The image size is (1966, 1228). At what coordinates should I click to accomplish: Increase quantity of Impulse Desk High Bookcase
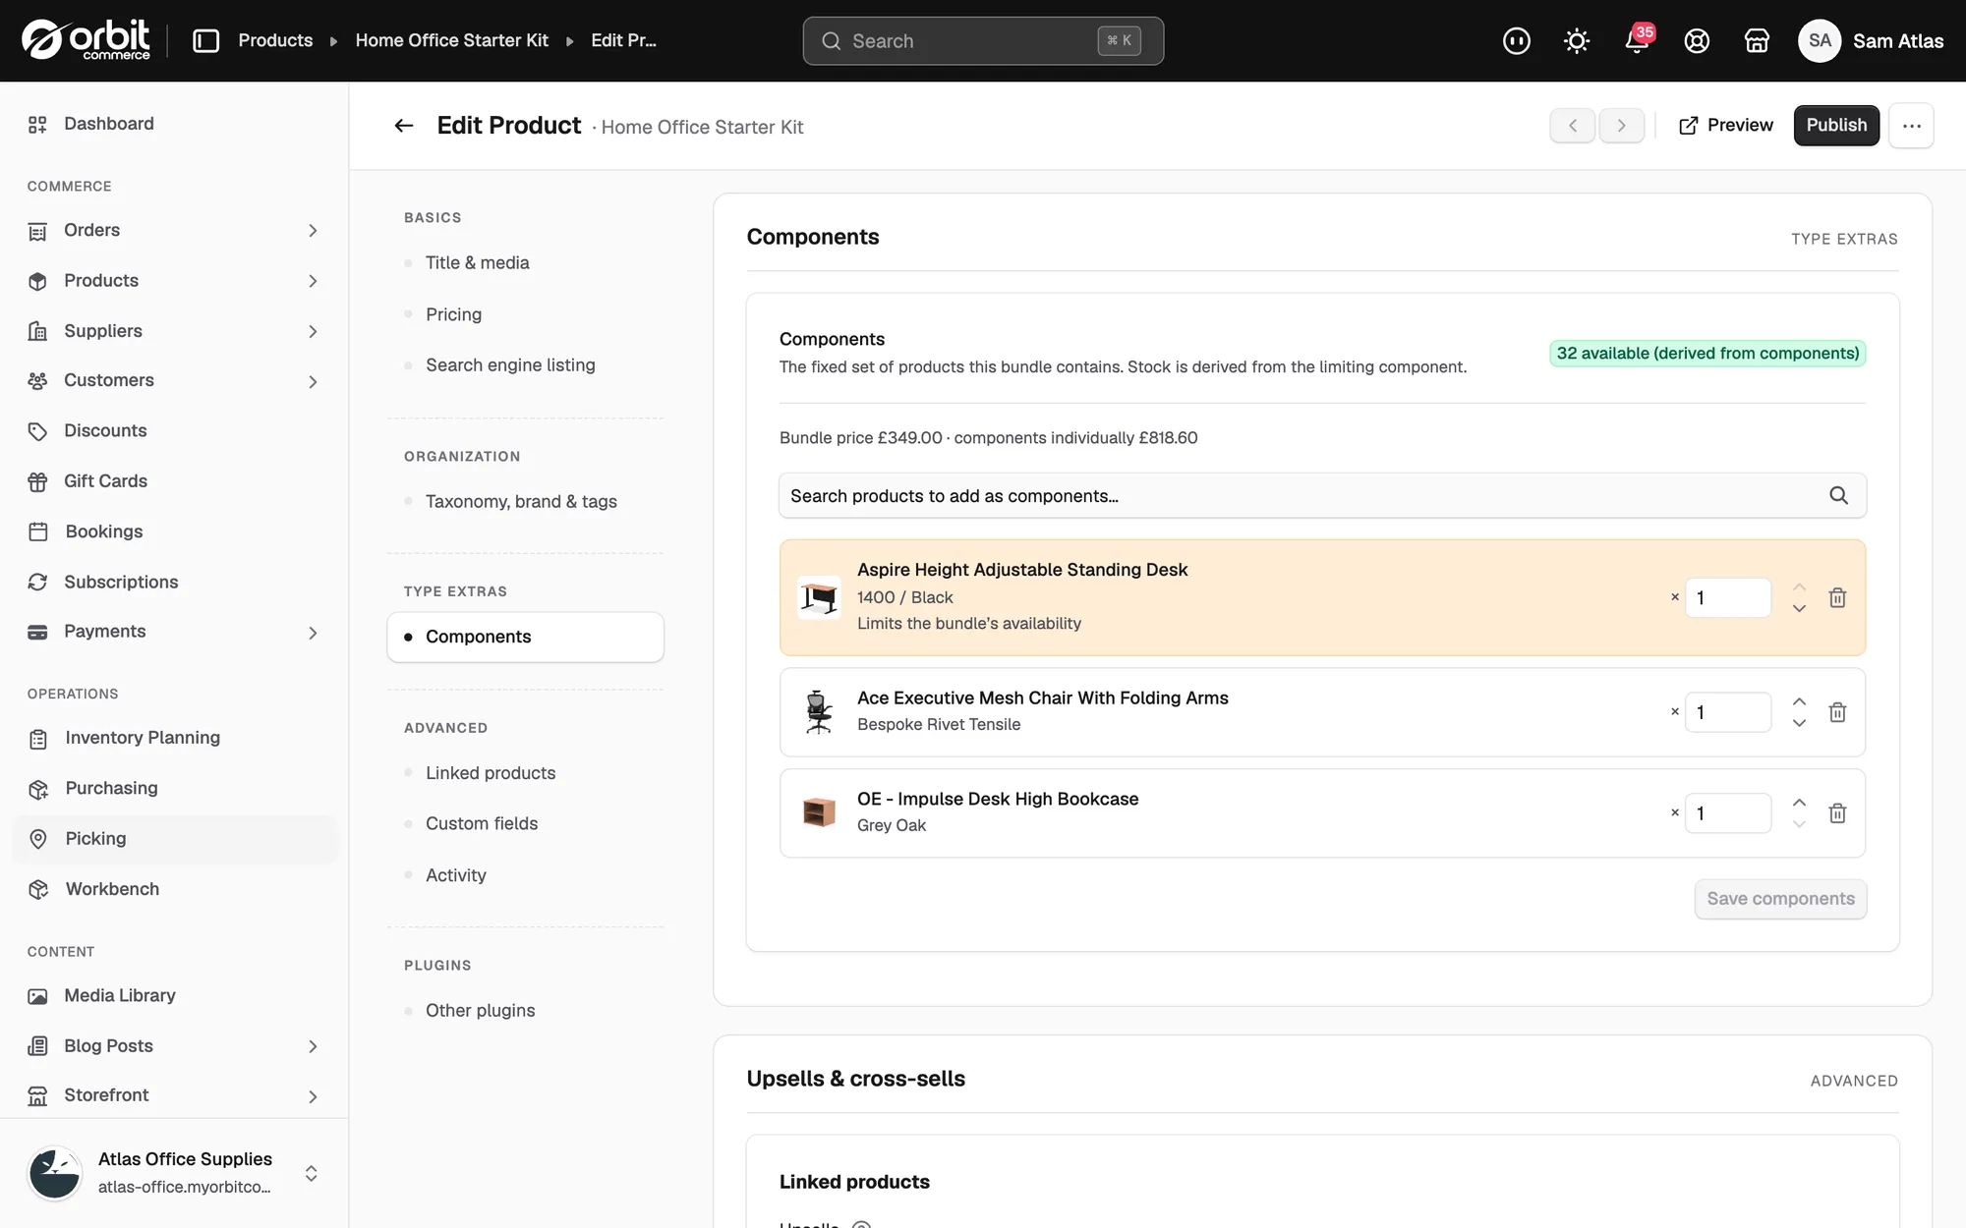[x=1799, y=803]
